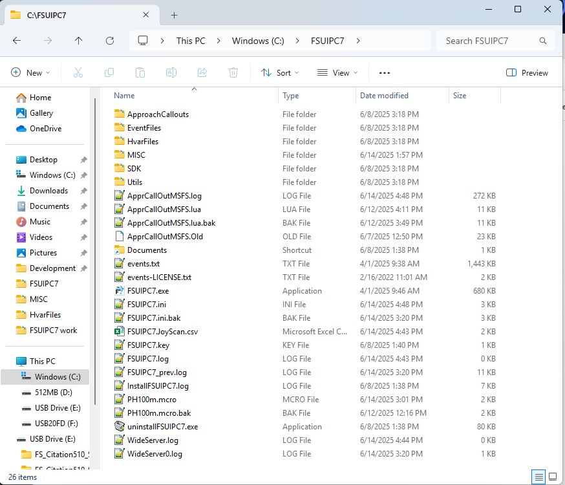Open Downloads in the navigation pane
This screenshot has height=485, width=565.
(48, 191)
